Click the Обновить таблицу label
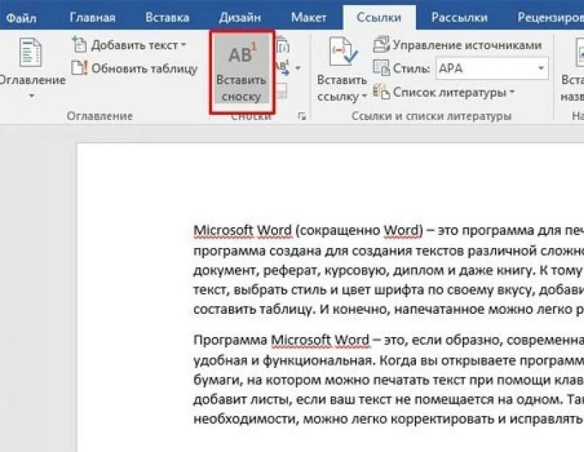The width and height of the screenshot is (584, 452). point(144,69)
